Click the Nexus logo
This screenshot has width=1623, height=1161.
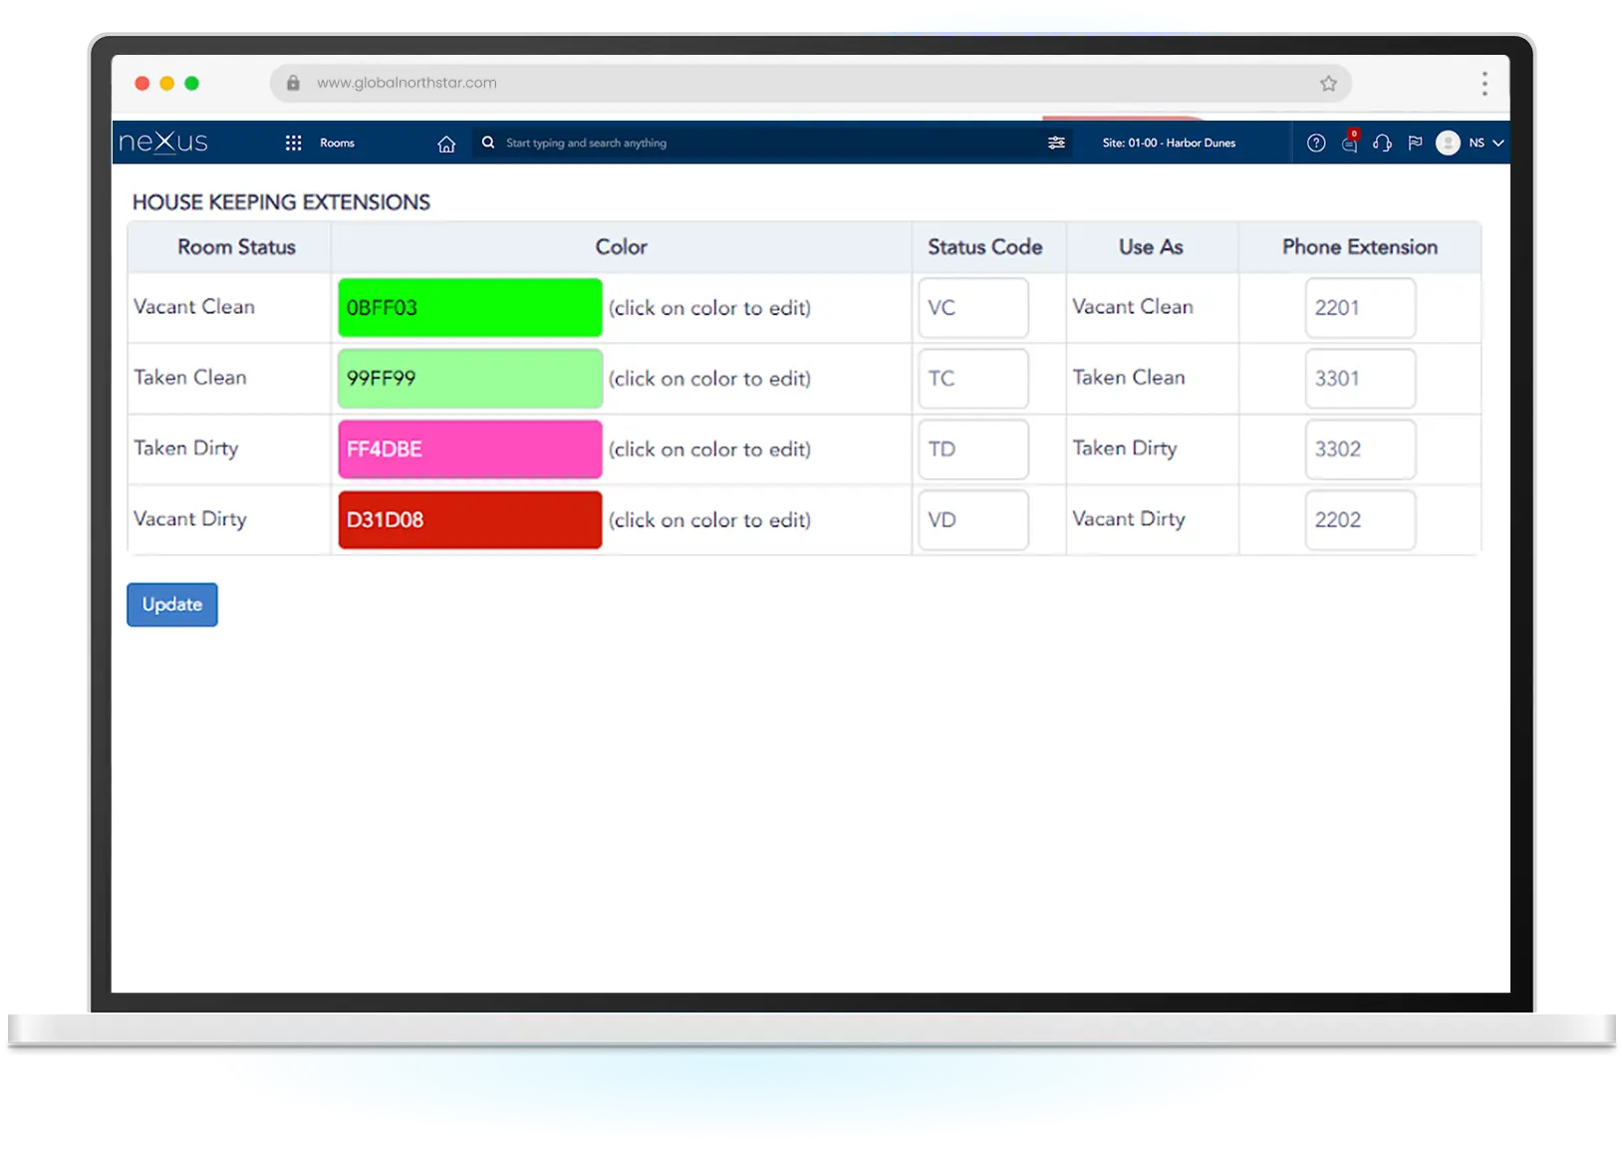[x=163, y=143]
